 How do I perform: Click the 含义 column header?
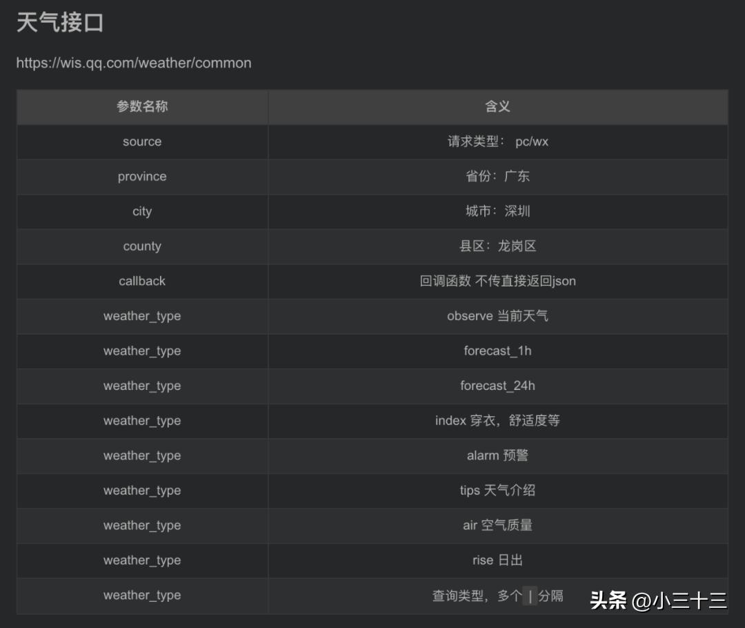[497, 107]
